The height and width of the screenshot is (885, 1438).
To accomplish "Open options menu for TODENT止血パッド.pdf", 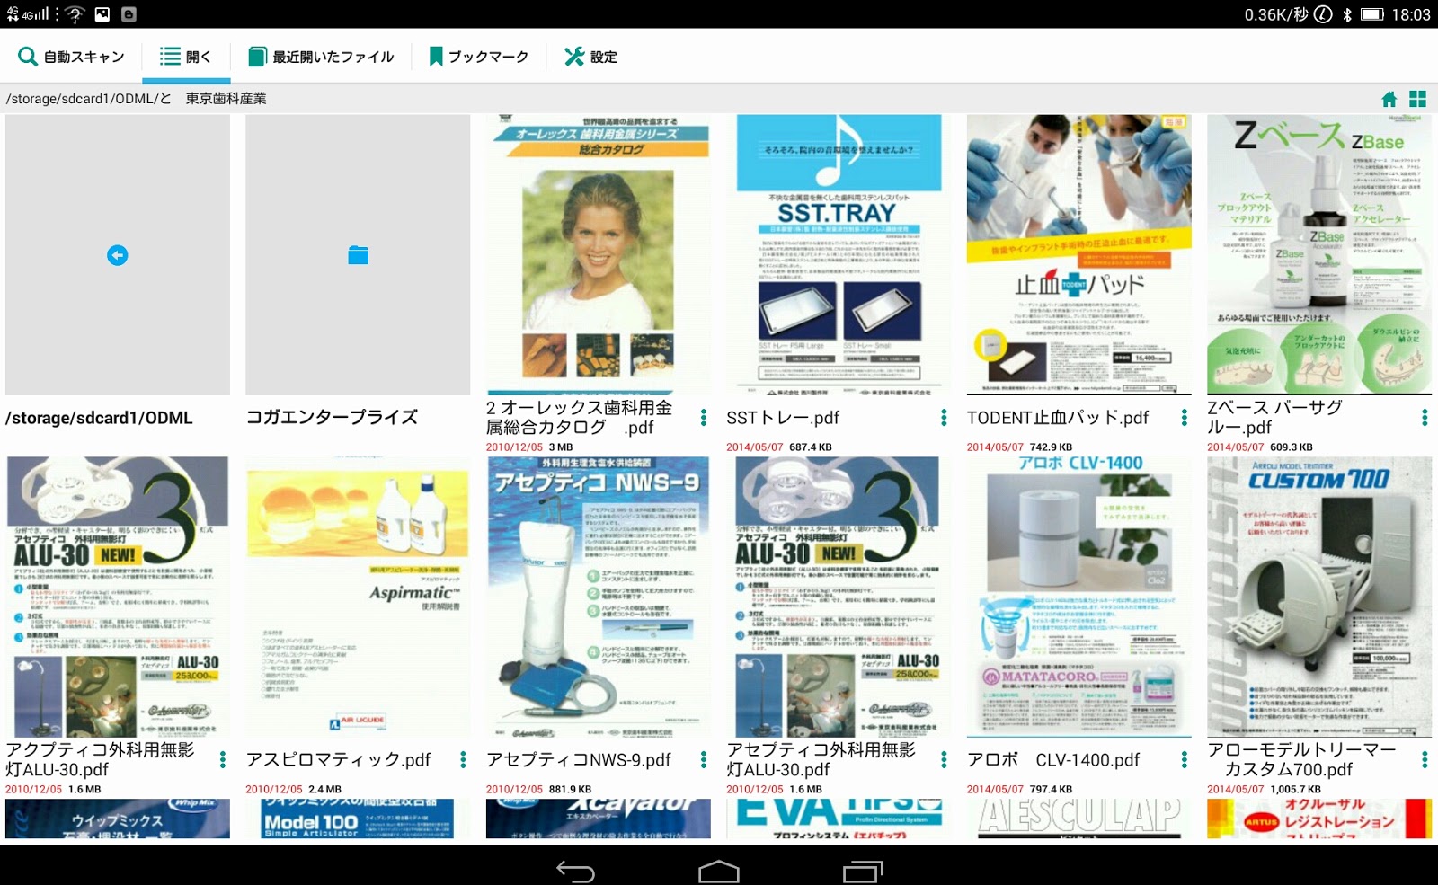I will pyautogui.click(x=1185, y=418).
